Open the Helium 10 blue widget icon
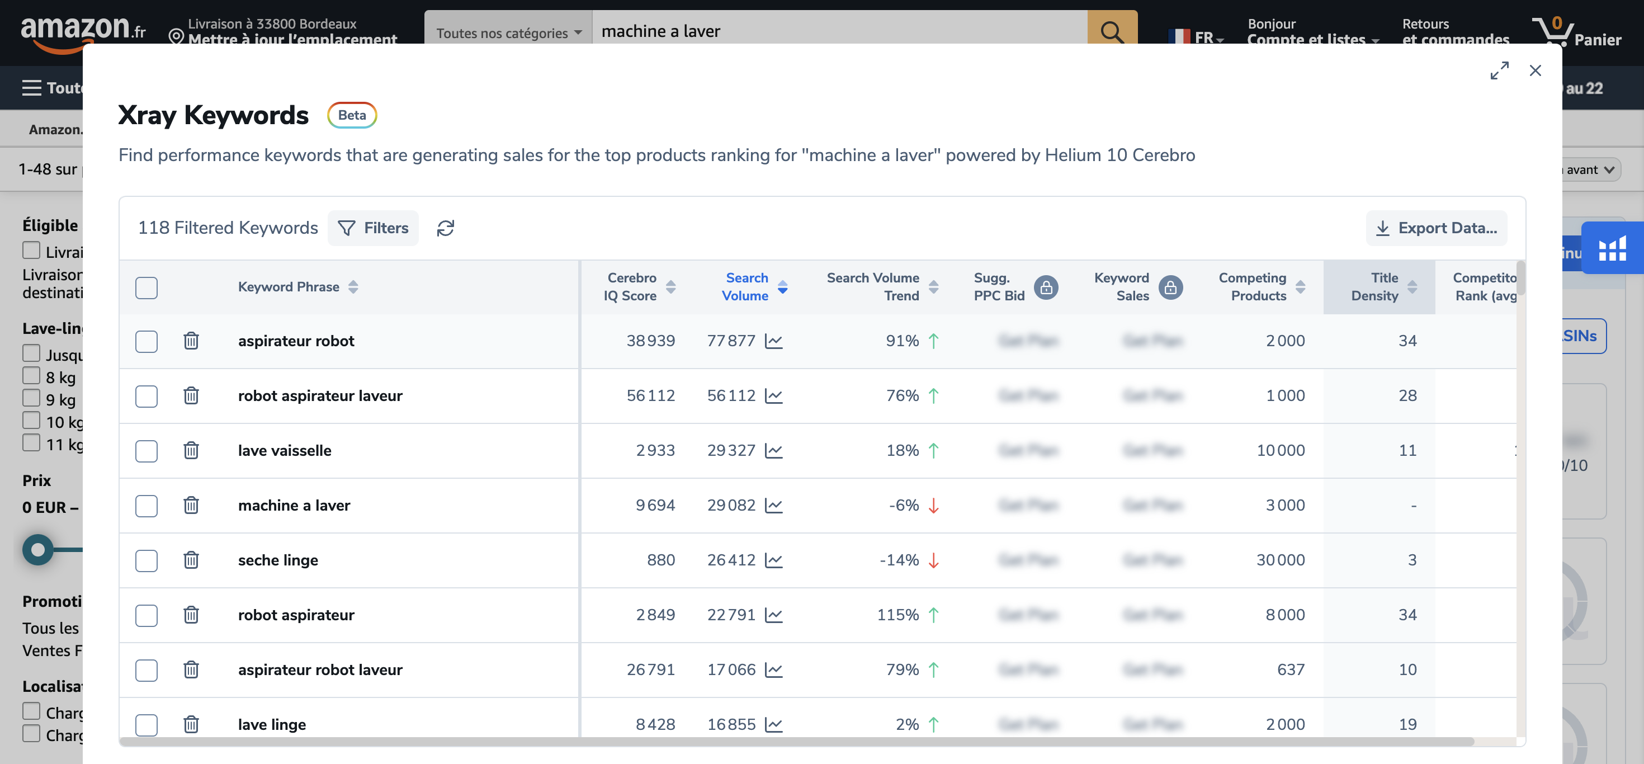The image size is (1644, 764). 1612,248
